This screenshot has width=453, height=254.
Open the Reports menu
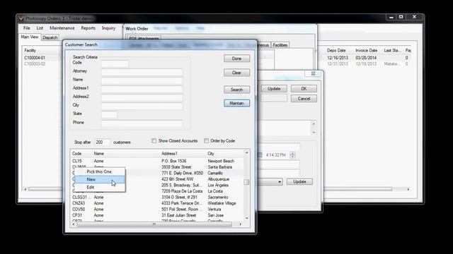[88, 28]
